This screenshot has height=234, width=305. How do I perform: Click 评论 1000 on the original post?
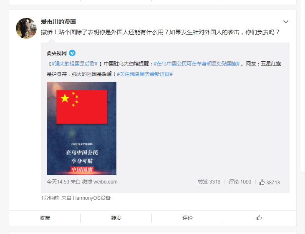[x=240, y=182]
